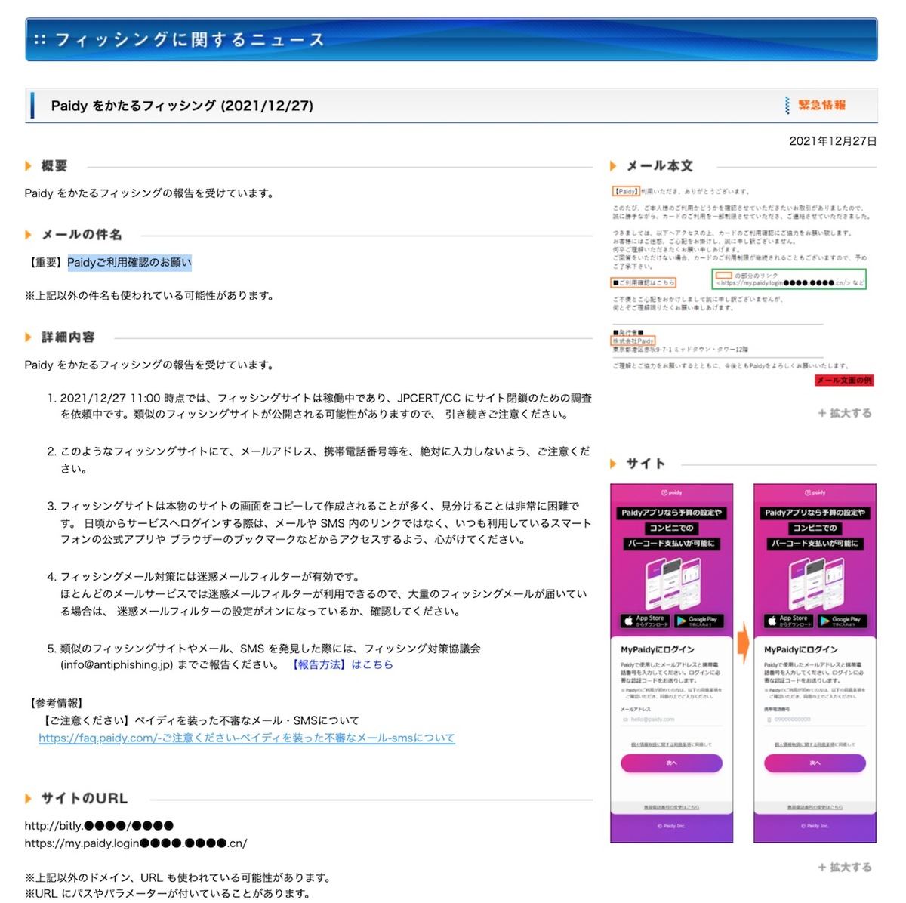
Task: Click the 【参考情報】 label
Action: 57,704
